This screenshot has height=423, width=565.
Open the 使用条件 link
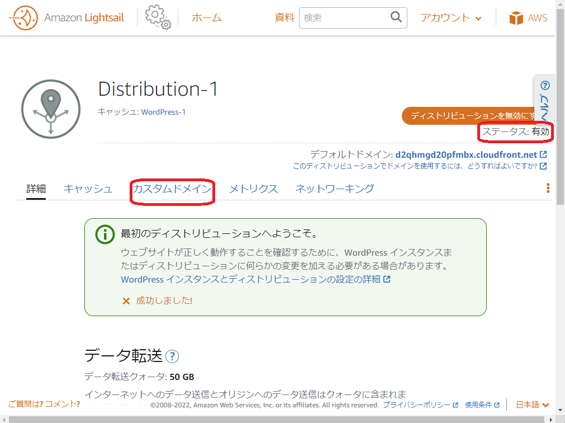[x=482, y=405]
